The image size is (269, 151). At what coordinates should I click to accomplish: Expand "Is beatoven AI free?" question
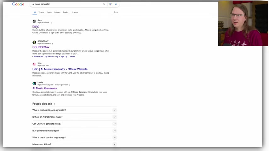coord(74,144)
